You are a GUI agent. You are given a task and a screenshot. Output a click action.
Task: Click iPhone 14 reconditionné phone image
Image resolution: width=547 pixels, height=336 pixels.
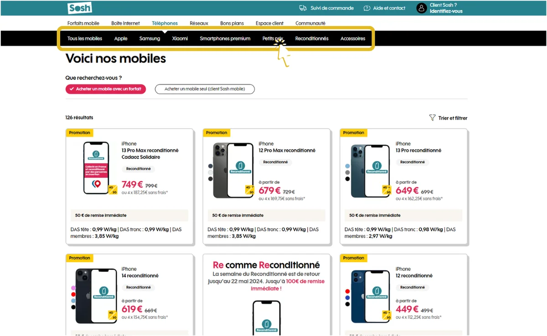click(96, 296)
